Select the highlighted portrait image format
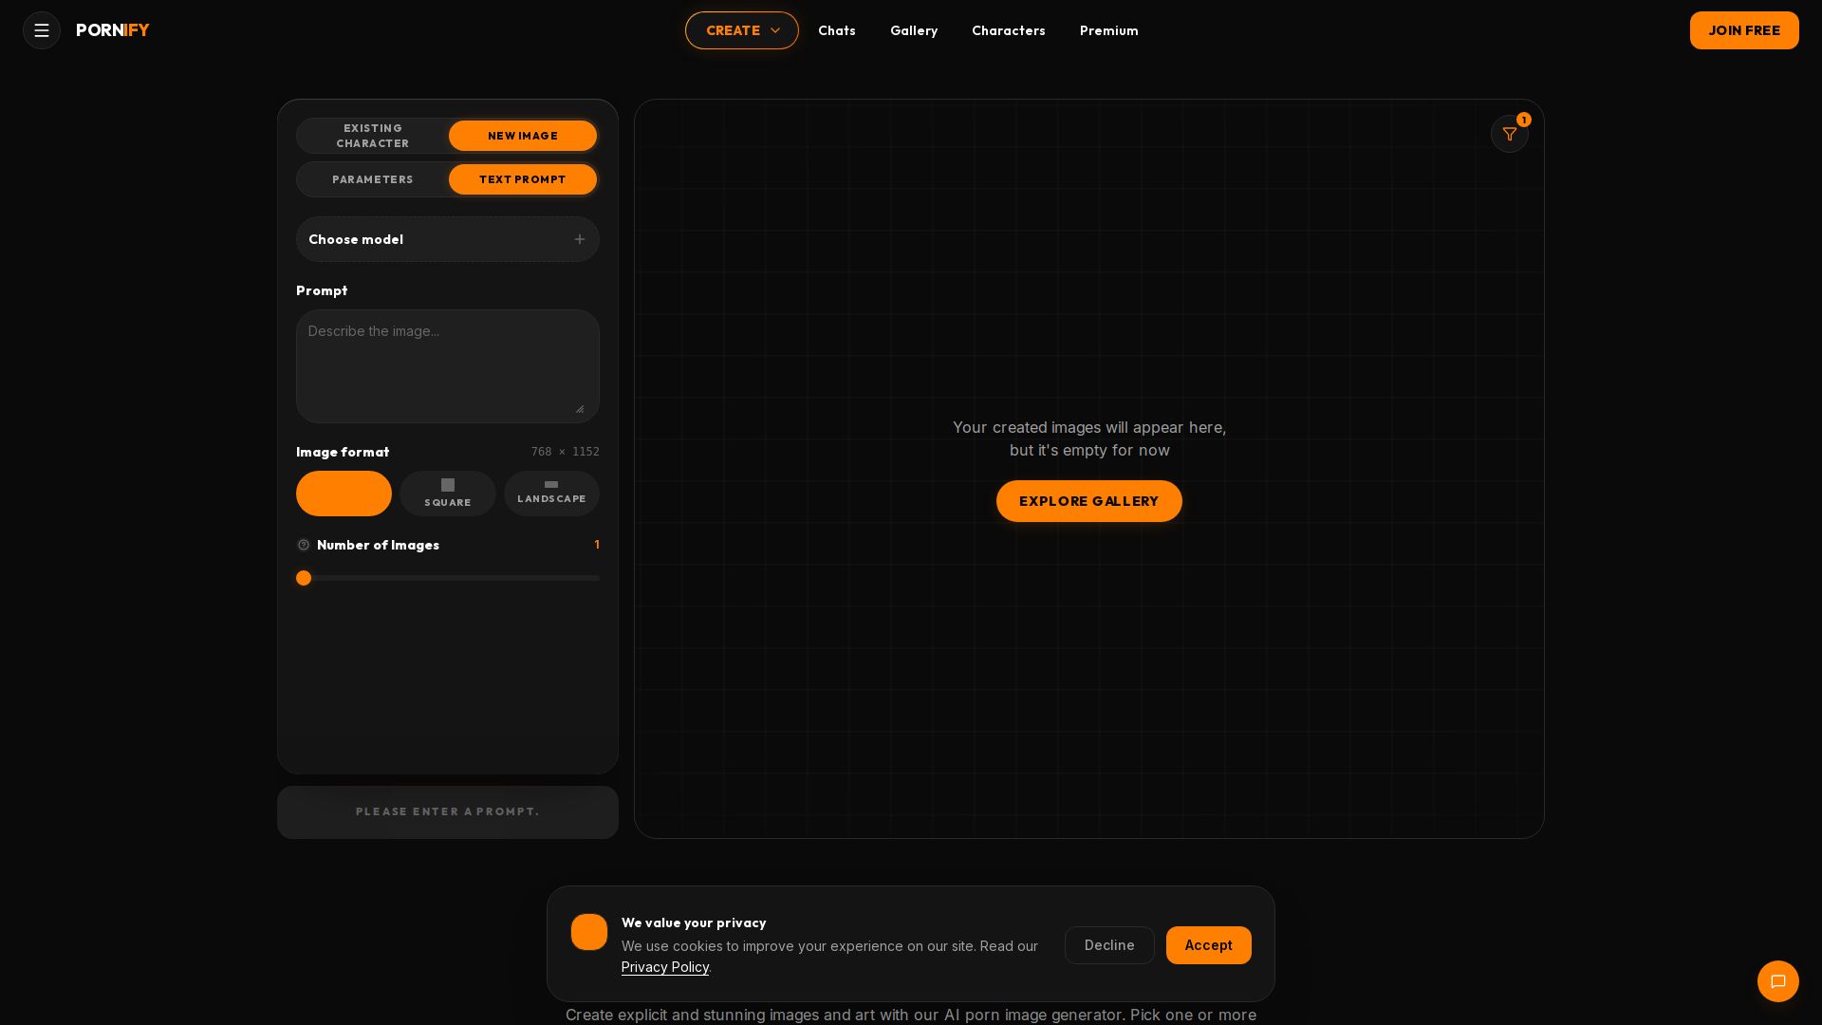1822x1025 pixels. [x=344, y=494]
